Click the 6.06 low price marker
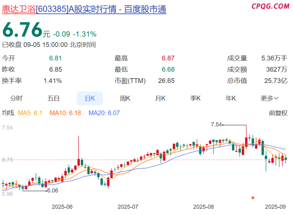Viewport: 293px width, 215px height. [x=52, y=191]
